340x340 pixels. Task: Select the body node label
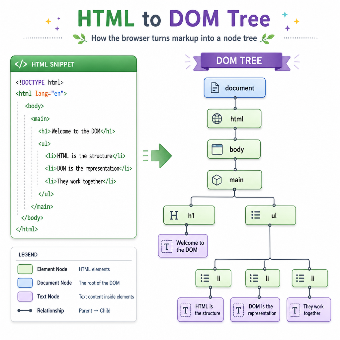(236, 150)
